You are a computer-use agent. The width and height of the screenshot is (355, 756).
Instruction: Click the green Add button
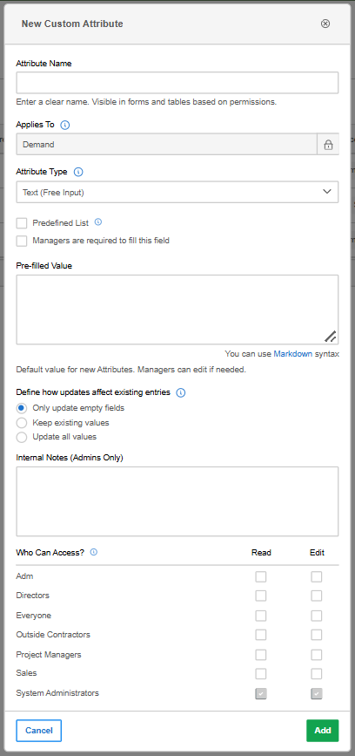coord(322,731)
